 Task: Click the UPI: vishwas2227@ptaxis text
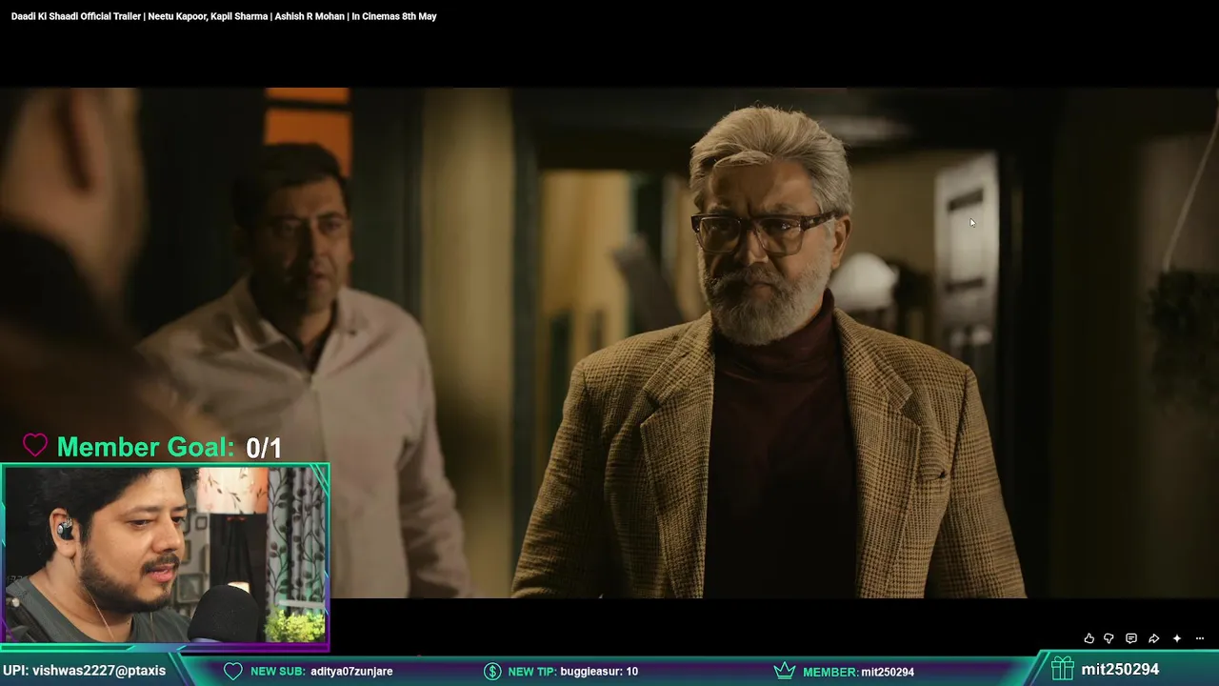coord(85,671)
